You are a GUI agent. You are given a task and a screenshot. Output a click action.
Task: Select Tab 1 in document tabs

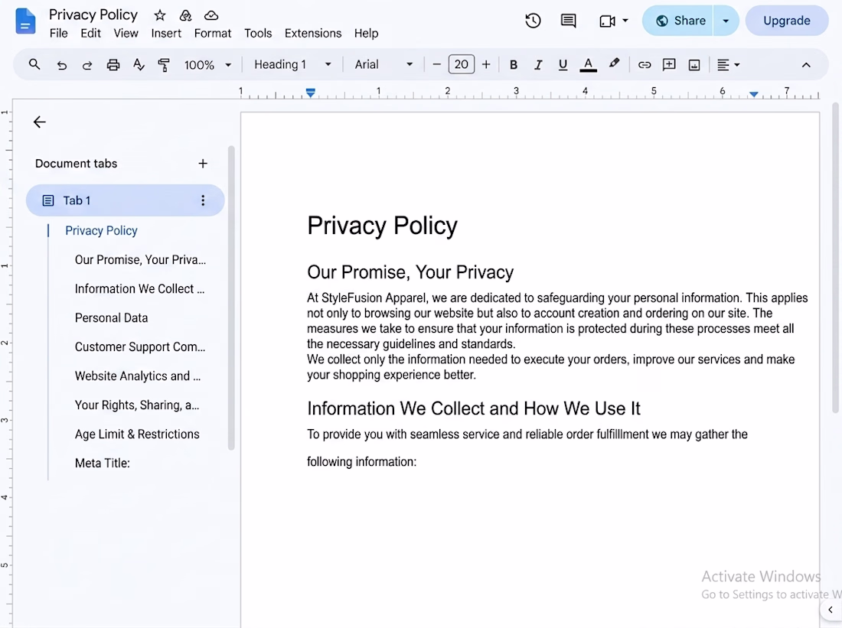[125, 200]
